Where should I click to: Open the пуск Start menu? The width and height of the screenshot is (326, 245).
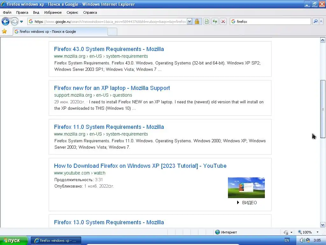click(x=14, y=241)
